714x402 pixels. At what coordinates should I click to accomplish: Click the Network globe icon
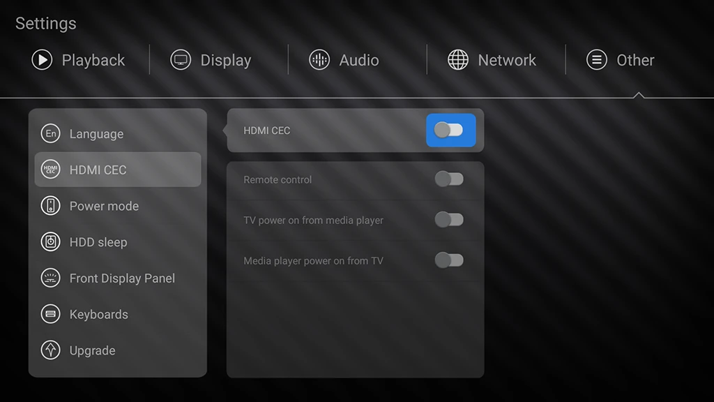tap(458, 60)
